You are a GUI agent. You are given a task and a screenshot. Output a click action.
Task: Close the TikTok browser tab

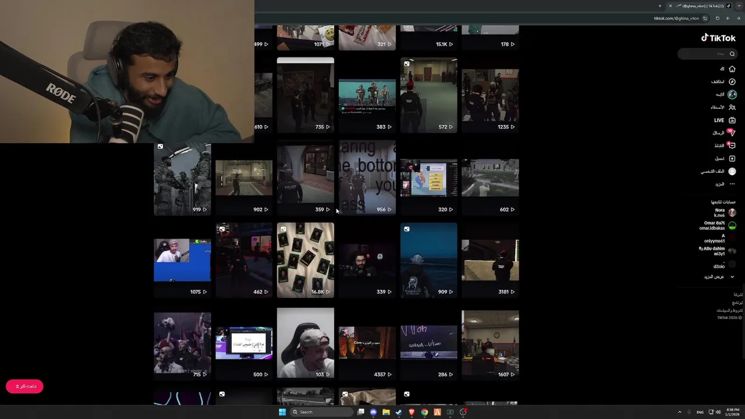[670, 6]
